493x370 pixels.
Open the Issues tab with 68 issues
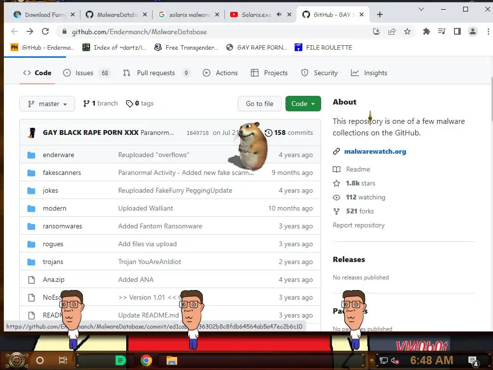[87, 73]
